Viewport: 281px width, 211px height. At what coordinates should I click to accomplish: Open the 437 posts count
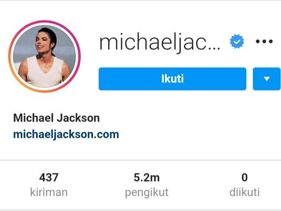pos(49,177)
